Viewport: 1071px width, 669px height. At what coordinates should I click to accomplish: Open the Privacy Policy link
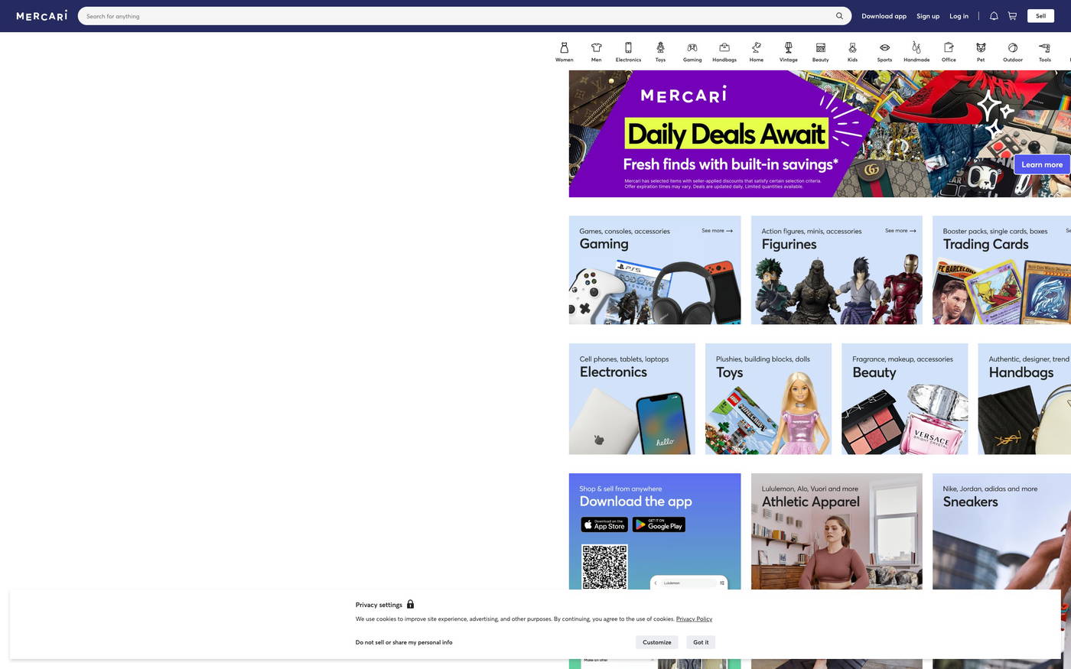pos(694,619)
